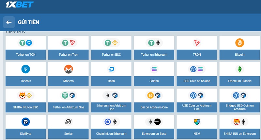Select the Ethereum on Base icon

(x=154, y=122)
